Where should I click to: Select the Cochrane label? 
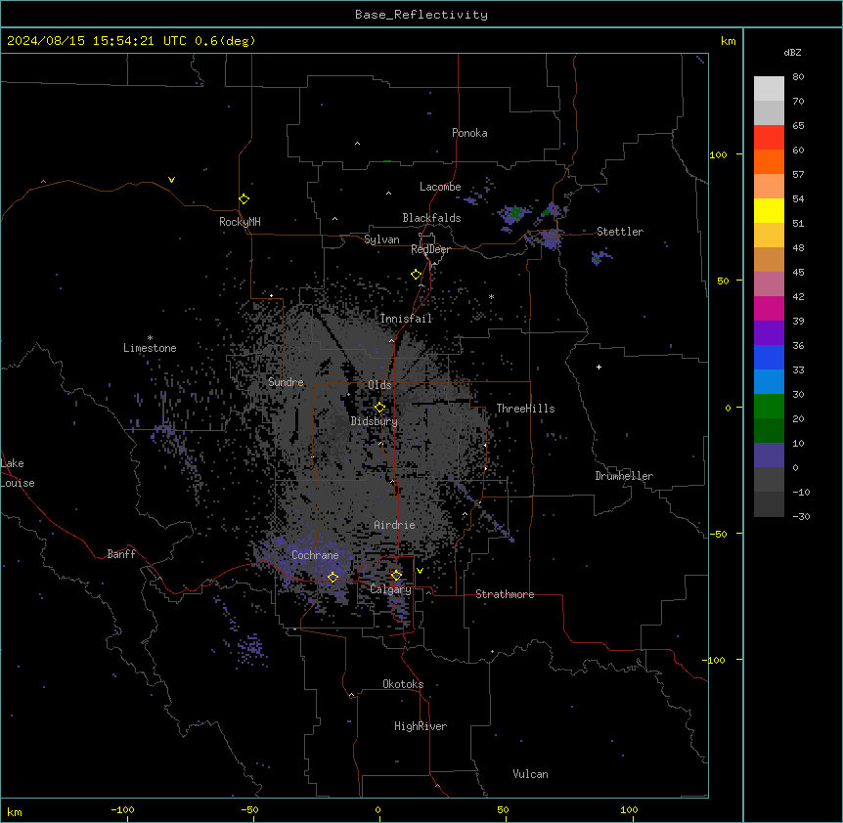[315, 555]
